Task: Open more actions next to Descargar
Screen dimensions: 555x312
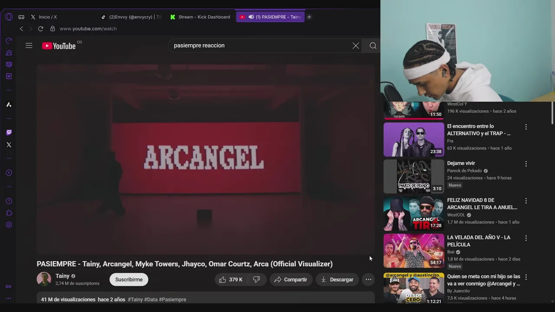Action: (368, 279)
